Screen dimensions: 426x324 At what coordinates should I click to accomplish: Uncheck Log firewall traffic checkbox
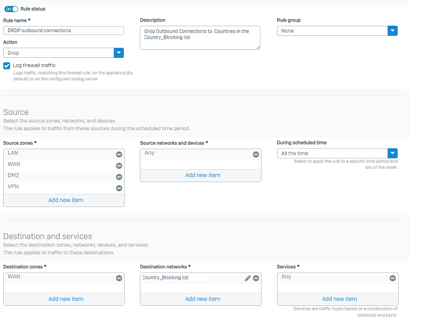[7, 66]
